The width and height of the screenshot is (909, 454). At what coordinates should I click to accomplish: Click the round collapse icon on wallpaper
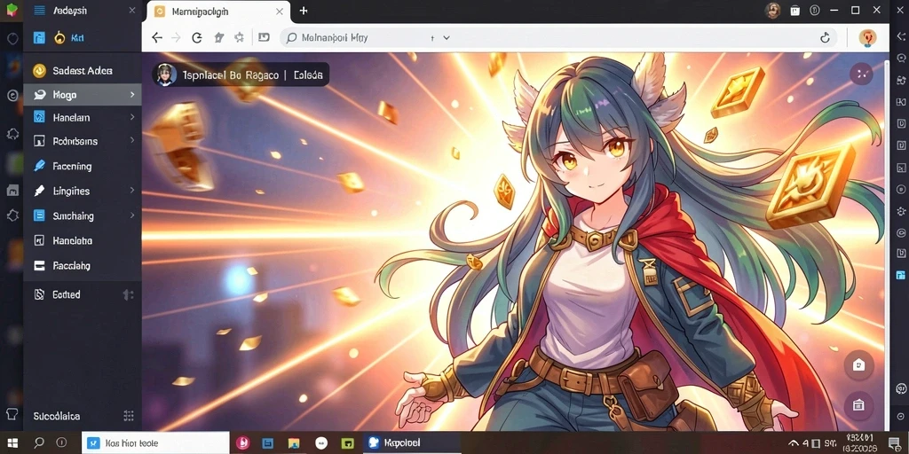tap(861, 74)
